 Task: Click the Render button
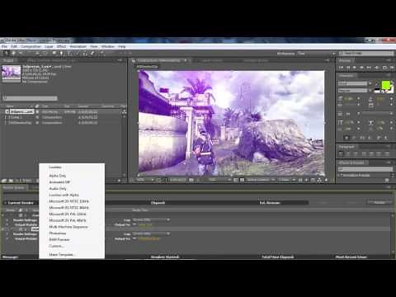tap(379, 202)
